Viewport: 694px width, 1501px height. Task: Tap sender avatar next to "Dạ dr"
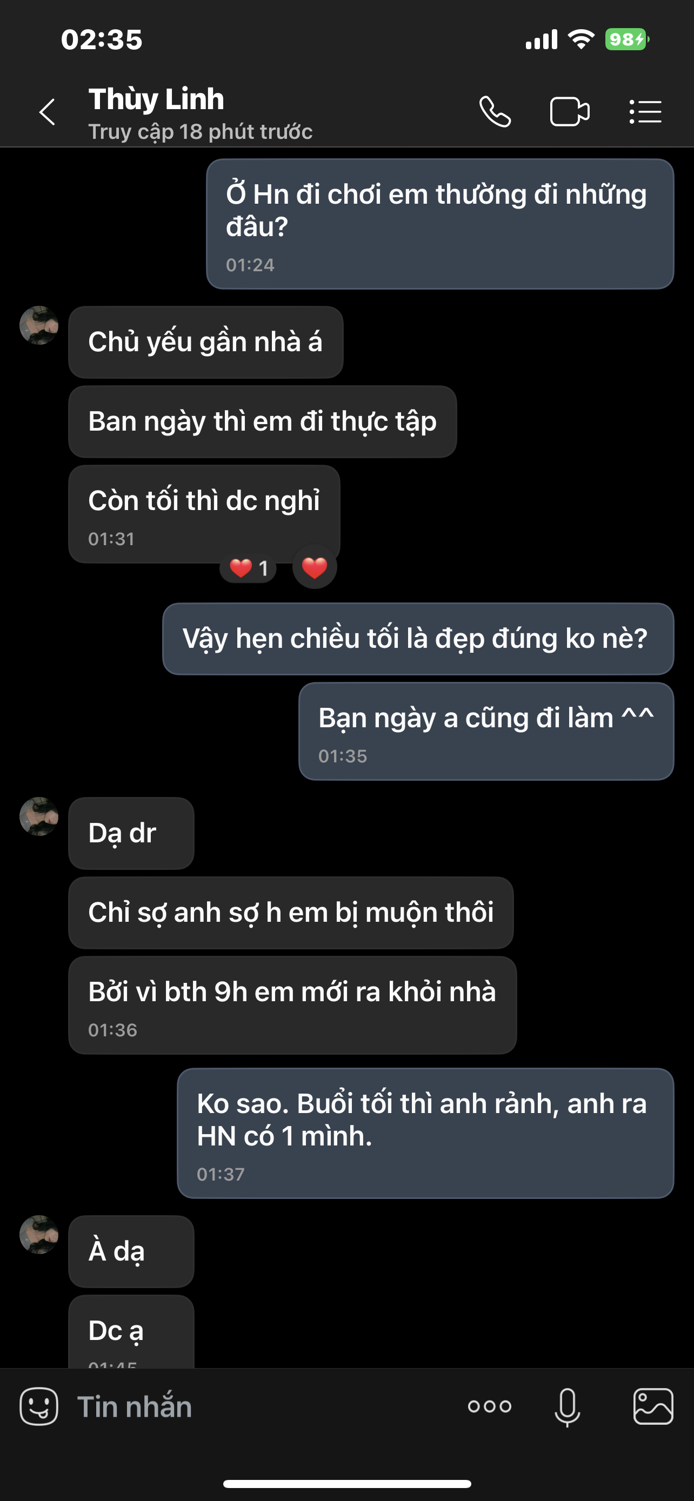[x=39, y=816]
